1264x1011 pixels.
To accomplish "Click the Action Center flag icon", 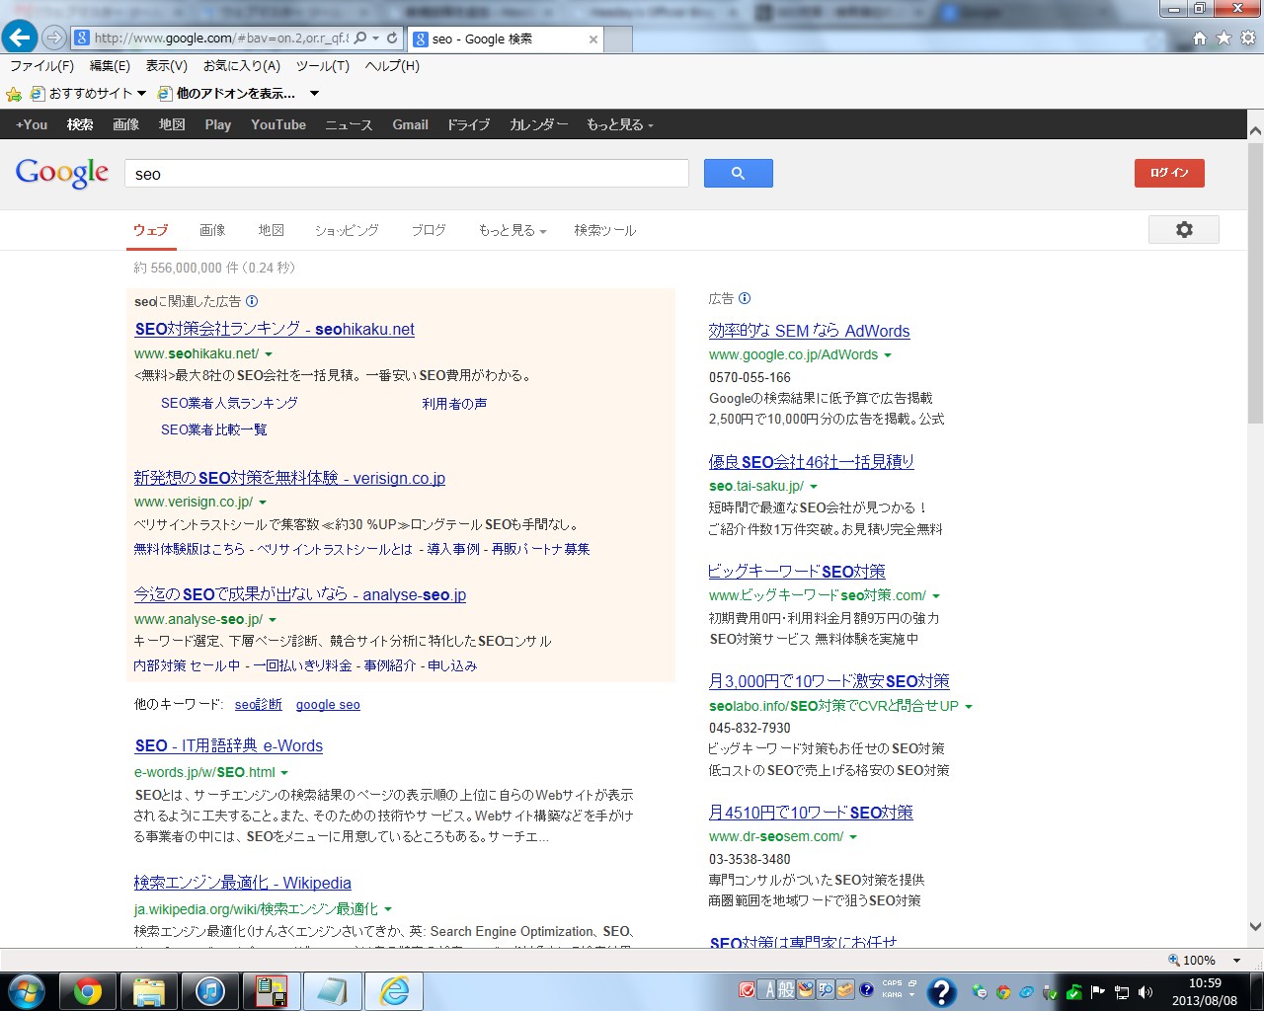I will (1098, 992).
